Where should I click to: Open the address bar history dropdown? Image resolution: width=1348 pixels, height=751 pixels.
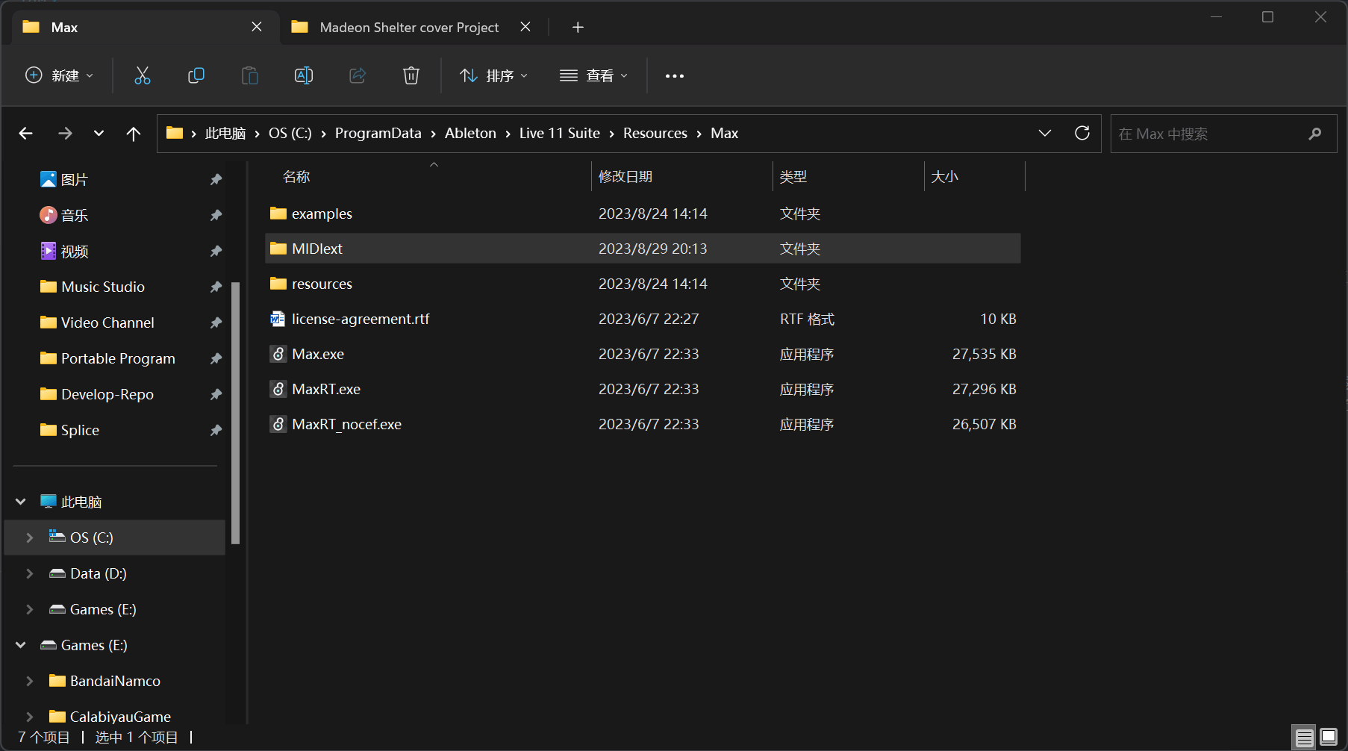[1044, 133]
